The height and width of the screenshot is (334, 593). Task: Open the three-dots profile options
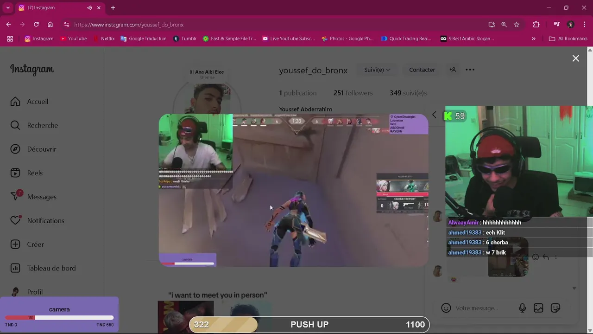coord(470,70)
